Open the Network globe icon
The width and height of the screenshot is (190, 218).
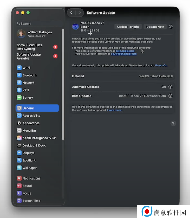point(19,83)
